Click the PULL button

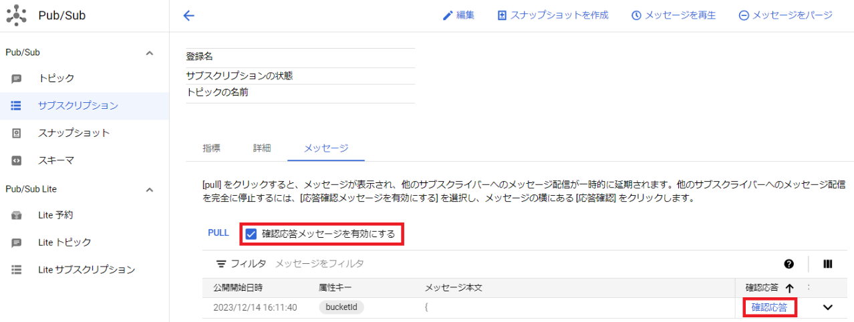click(x=219, y=233)
